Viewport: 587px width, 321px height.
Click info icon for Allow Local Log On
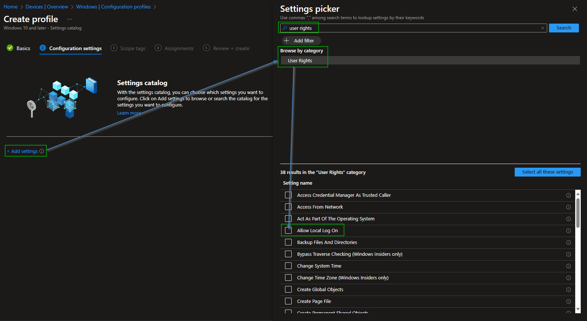568,231
